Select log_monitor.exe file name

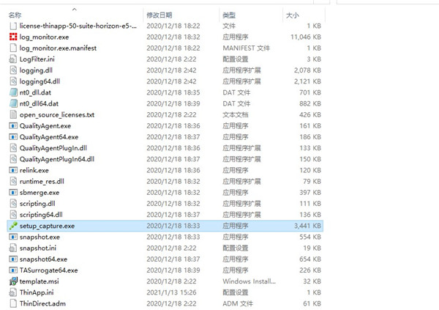44,37
